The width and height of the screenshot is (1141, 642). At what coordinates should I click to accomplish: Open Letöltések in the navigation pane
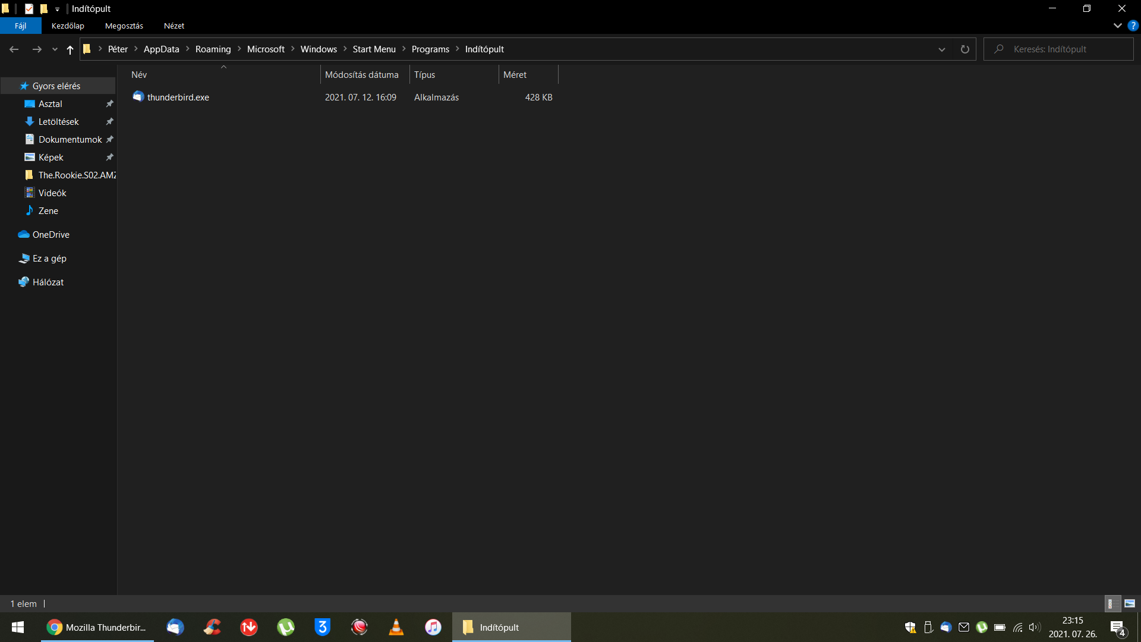pyautogui.click(x=58, y=122)
